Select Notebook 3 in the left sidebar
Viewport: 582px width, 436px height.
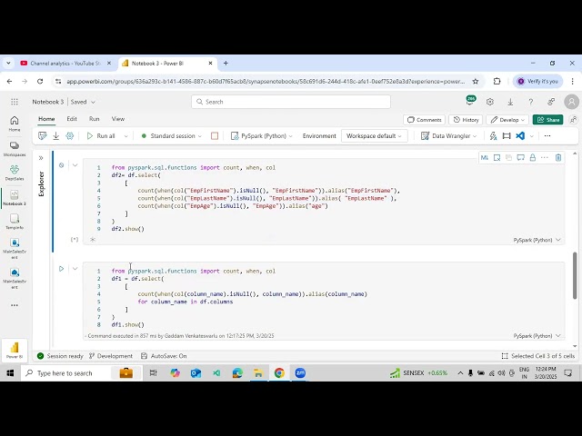click(x=15, y=198)
